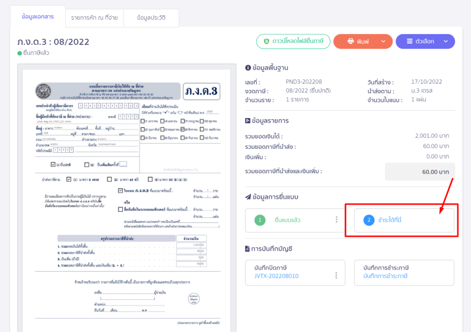Click the 60.00 บาท tax remitted value
Viewport: 471px width, 332px height.
pyautogui.click(x=436, y=146)
